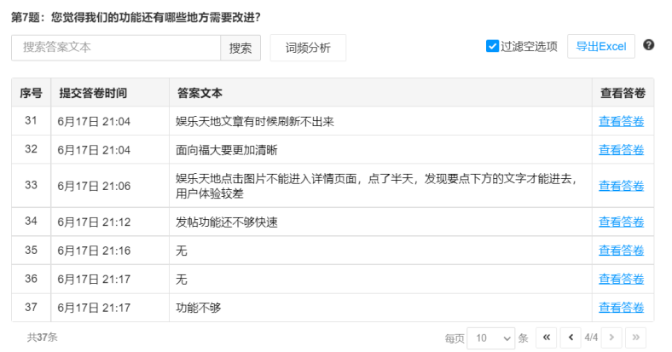The width and height of the screenshot is (672, 352).
Task: Open 查看答卷 link for row 33
Action: pyautogui.click(x=621, y=185)
